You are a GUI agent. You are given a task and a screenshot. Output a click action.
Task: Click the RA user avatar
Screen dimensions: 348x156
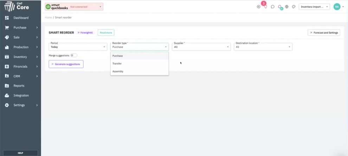click(337, 7)
